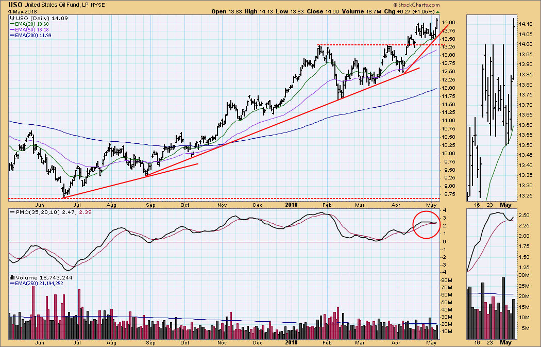Click the '13.25' price axis label
The height and width of the screenshot is (347, 541).
pos(449,47)
